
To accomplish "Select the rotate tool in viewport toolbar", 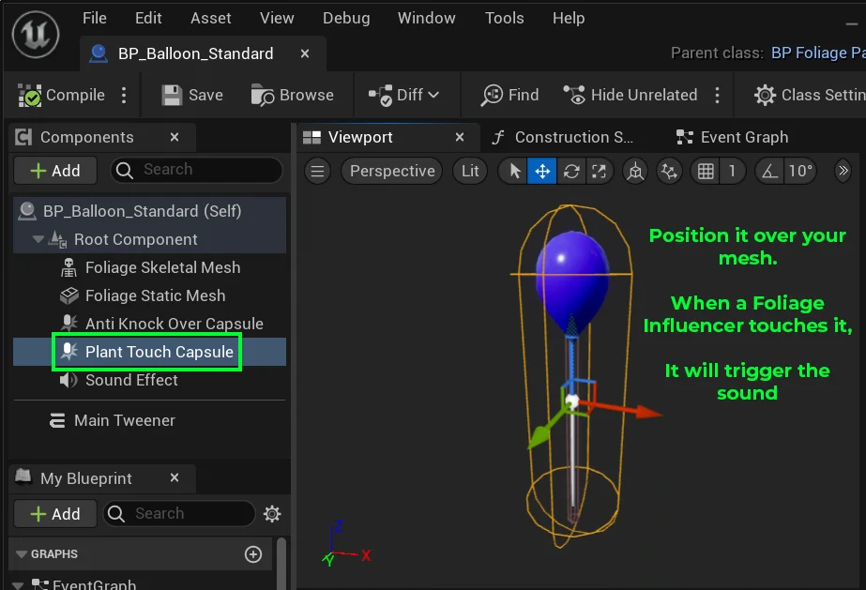I will (x=570, y=171).
